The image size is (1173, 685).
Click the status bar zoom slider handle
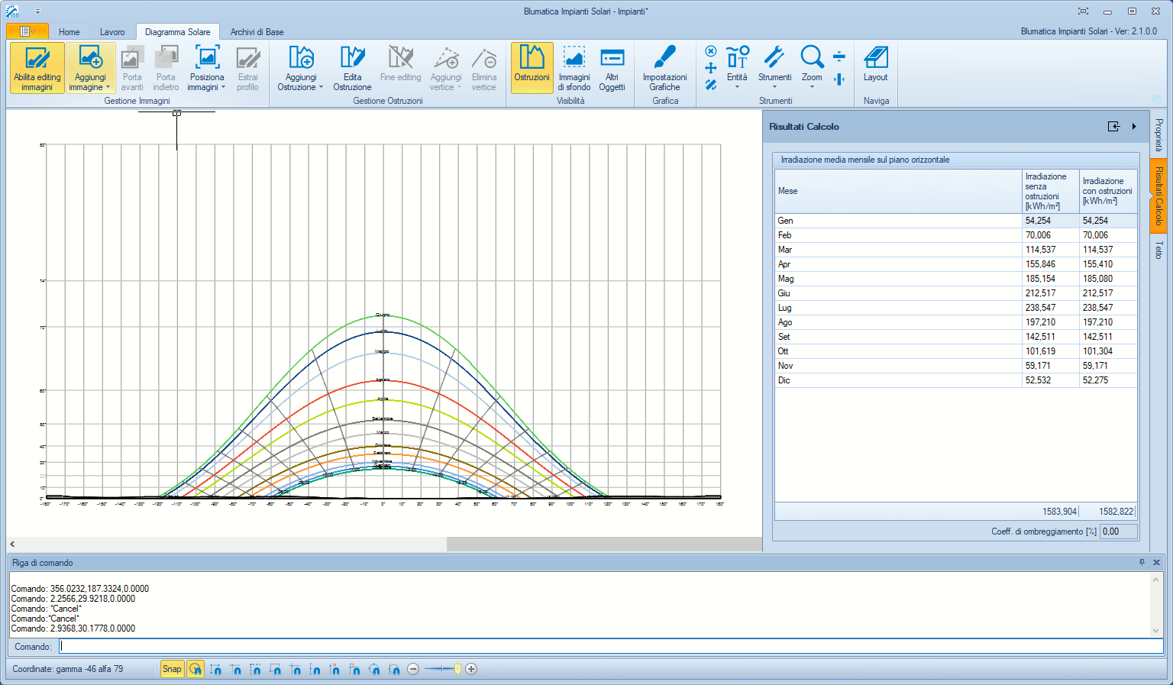[457, 669]
